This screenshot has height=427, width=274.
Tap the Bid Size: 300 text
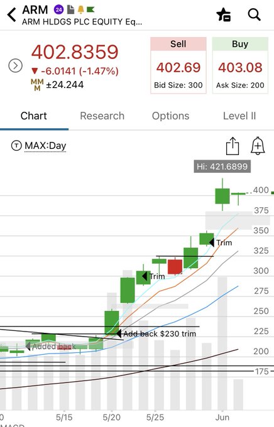[178, 85]
